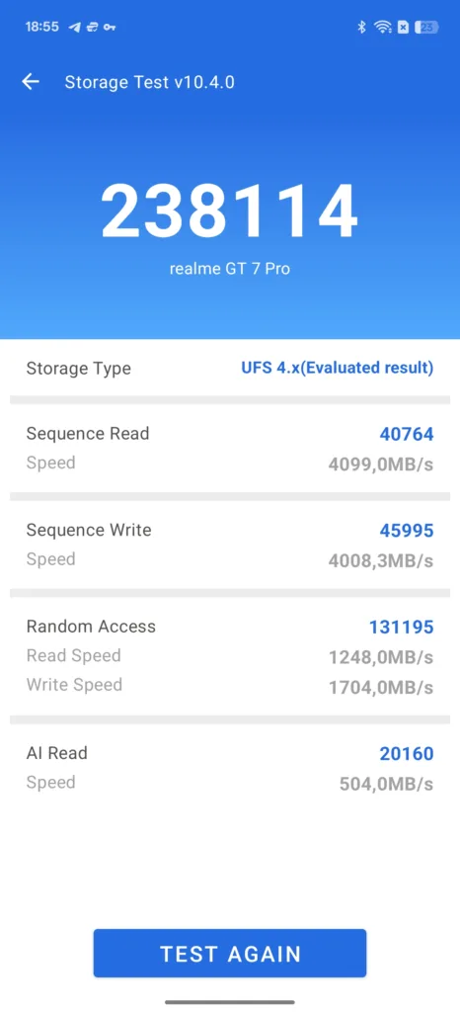Tap the Bluetooth status icon

pyautogui.click(x=361, y=27)
